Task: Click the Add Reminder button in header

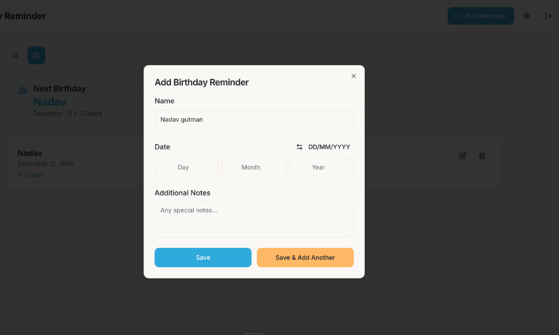Action: click(480, 16)
